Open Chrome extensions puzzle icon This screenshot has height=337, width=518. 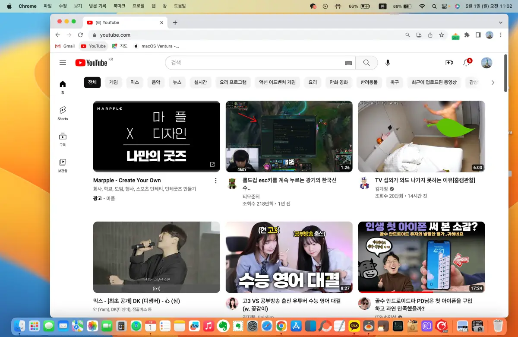[467, 35]
